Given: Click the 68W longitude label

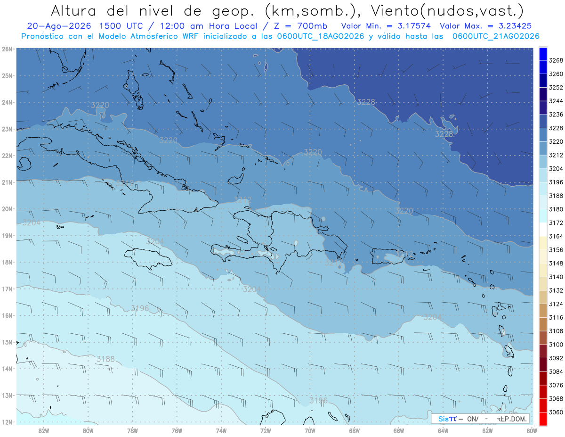Looking at the screenshot, I should [x=354, y=430].
